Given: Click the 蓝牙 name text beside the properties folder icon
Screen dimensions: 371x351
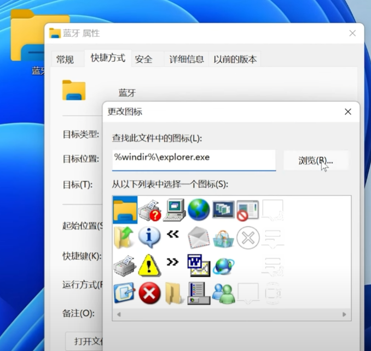Looking at the screenshot, I should [127, 93].
